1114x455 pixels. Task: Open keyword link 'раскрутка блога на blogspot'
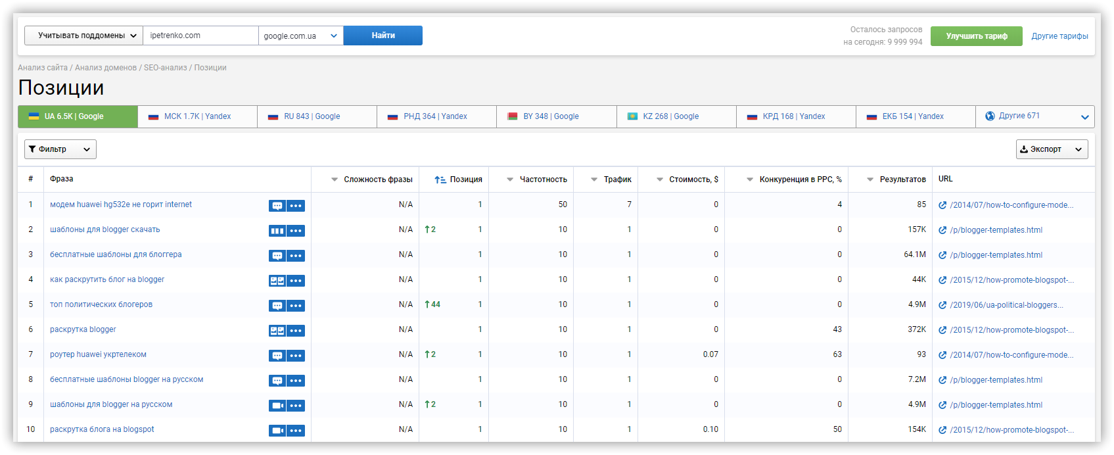(x=102, y=429)
